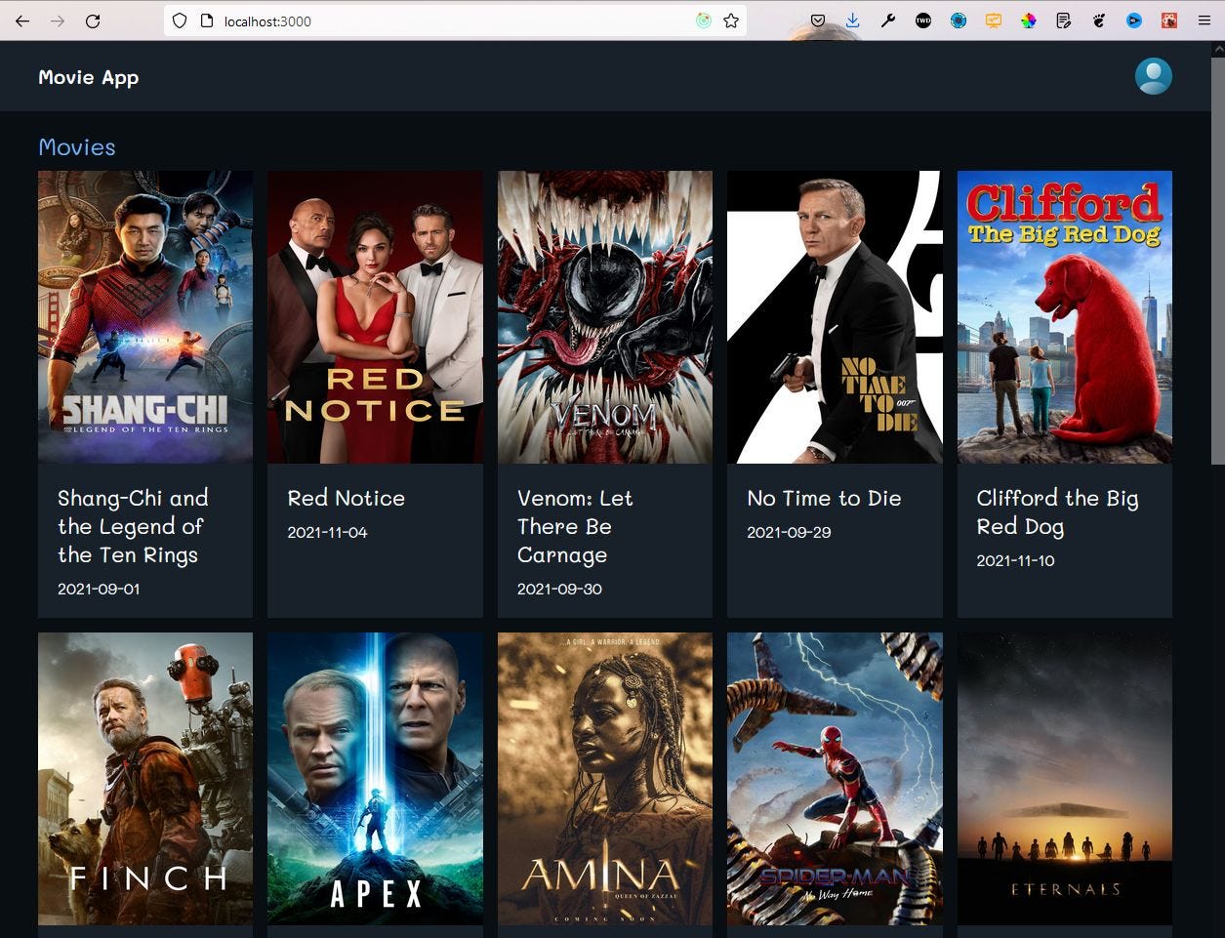
Task: Open the Venom movie poster
Action: [605, 317]
